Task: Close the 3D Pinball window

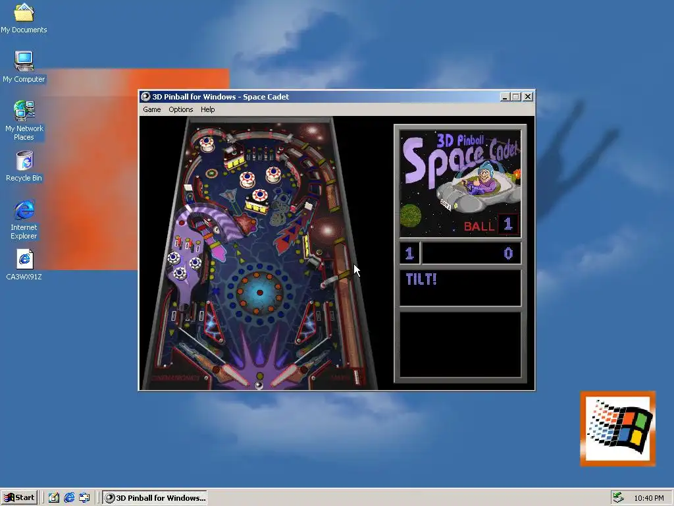Action: [528, 97]
